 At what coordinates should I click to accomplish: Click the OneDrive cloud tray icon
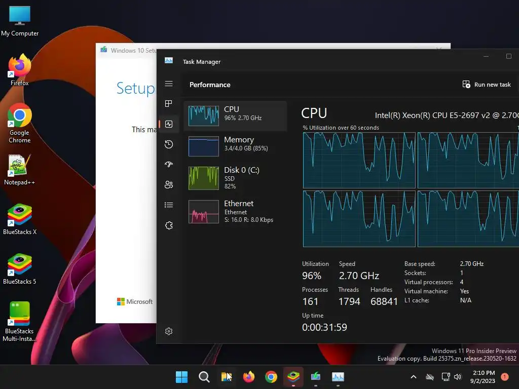(x=430, y=377)
